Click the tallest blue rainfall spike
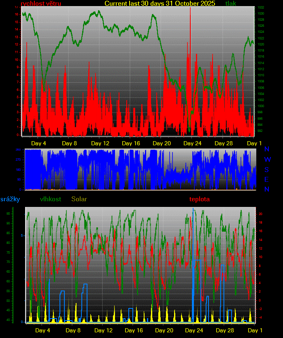This screenshot has width=283, height=338. (x=193, y=243)
